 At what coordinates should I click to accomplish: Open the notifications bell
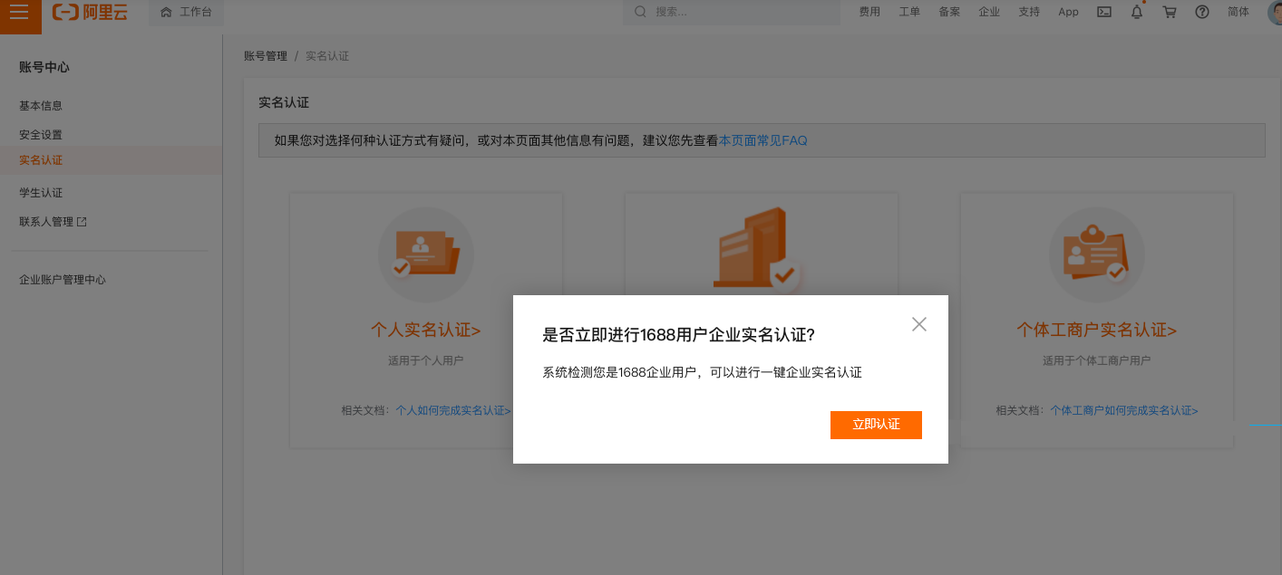coord(1136,12)
